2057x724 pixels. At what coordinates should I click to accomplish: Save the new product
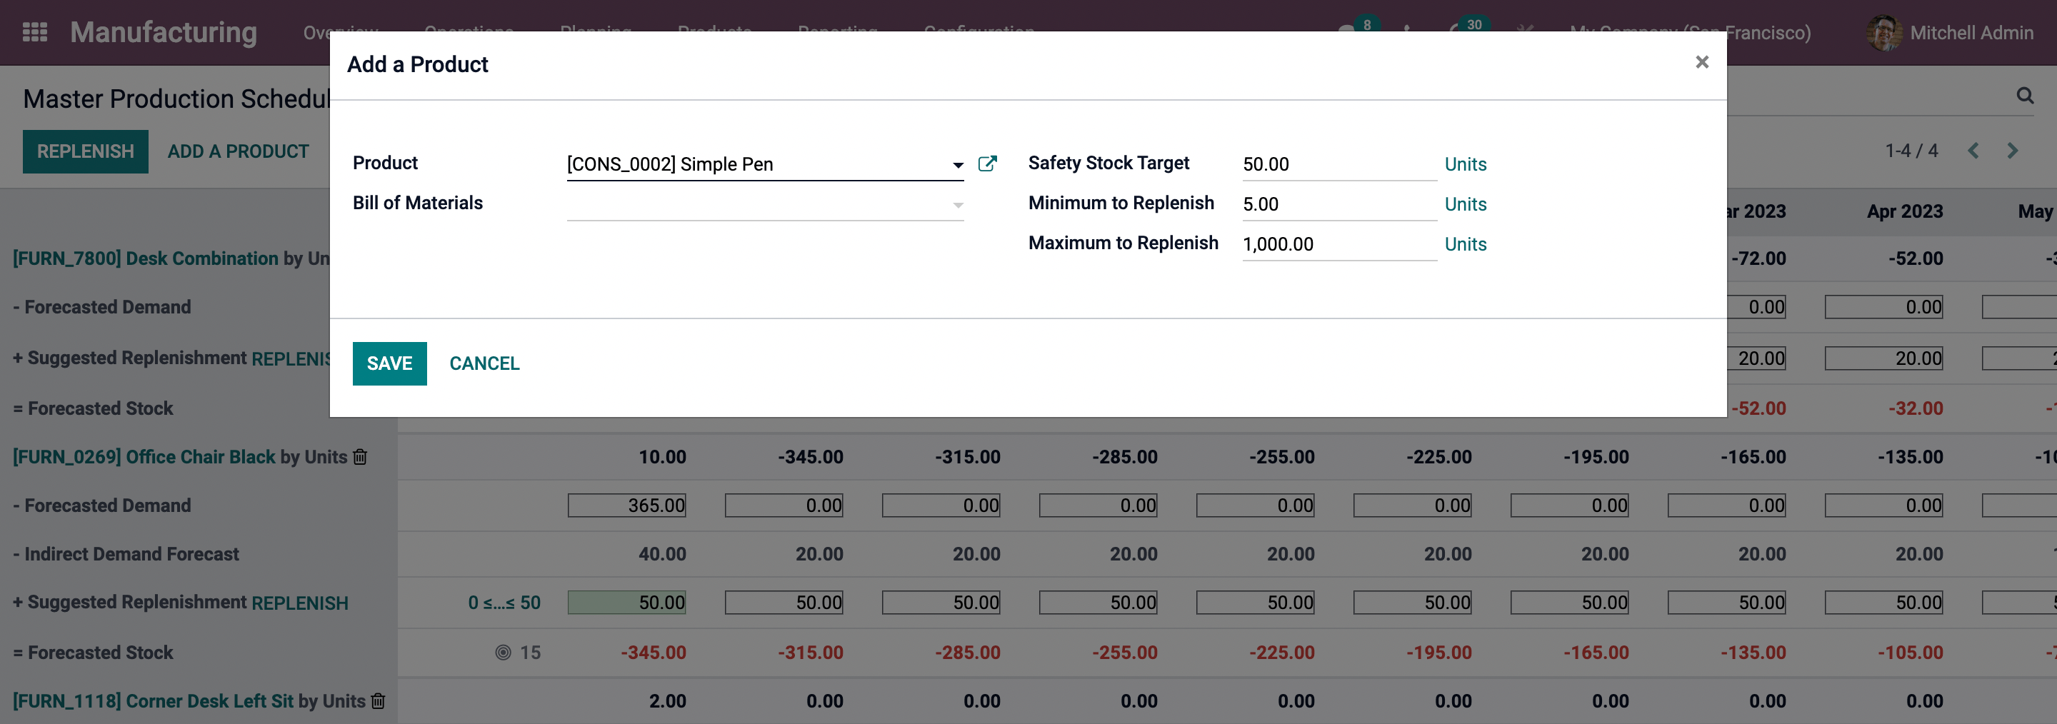(389, 363)
